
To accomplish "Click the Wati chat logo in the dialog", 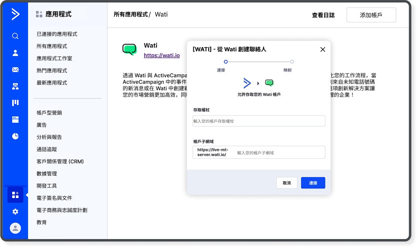I will [269, 83].
